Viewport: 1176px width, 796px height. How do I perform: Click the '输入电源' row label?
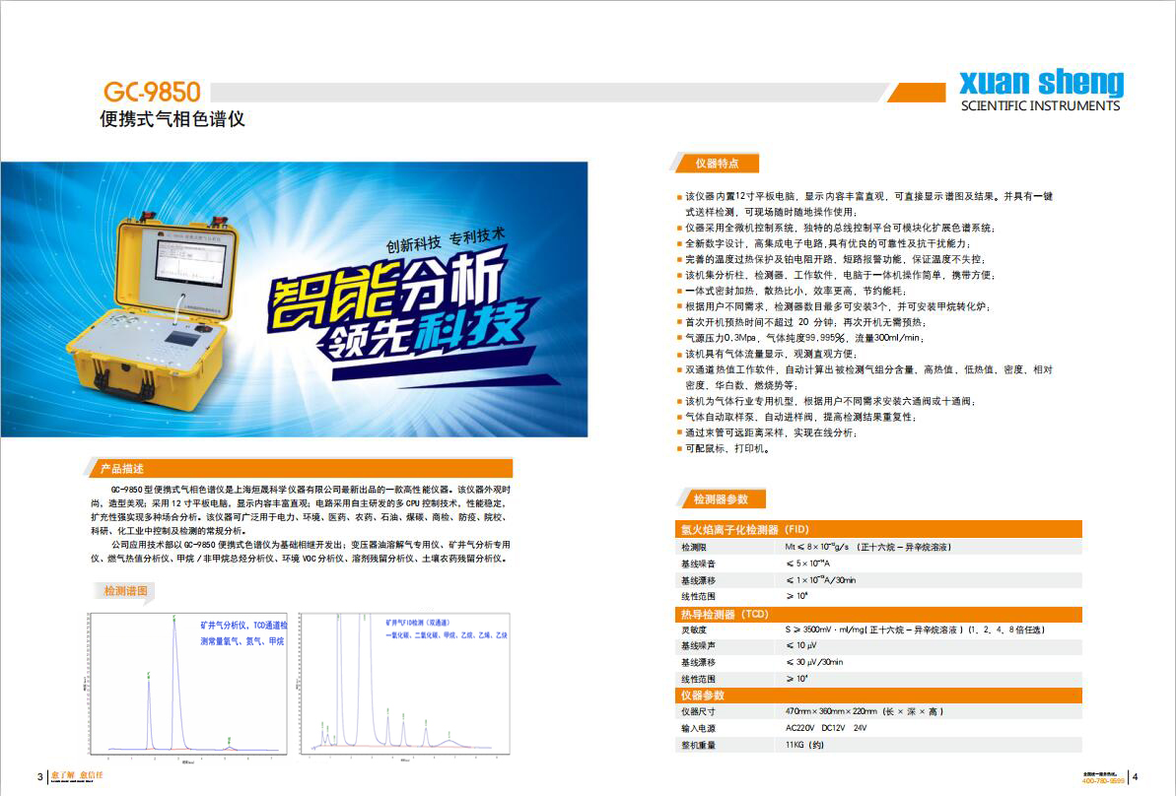click(x=698, y=729)
